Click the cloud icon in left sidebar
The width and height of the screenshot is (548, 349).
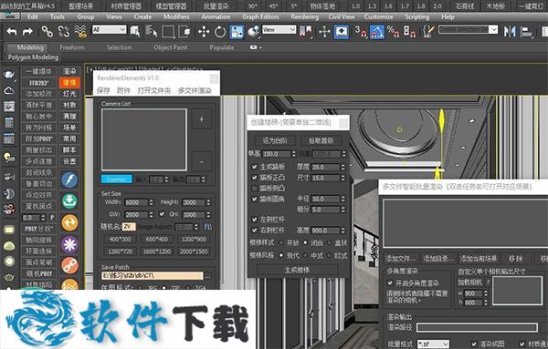(9, 90)
